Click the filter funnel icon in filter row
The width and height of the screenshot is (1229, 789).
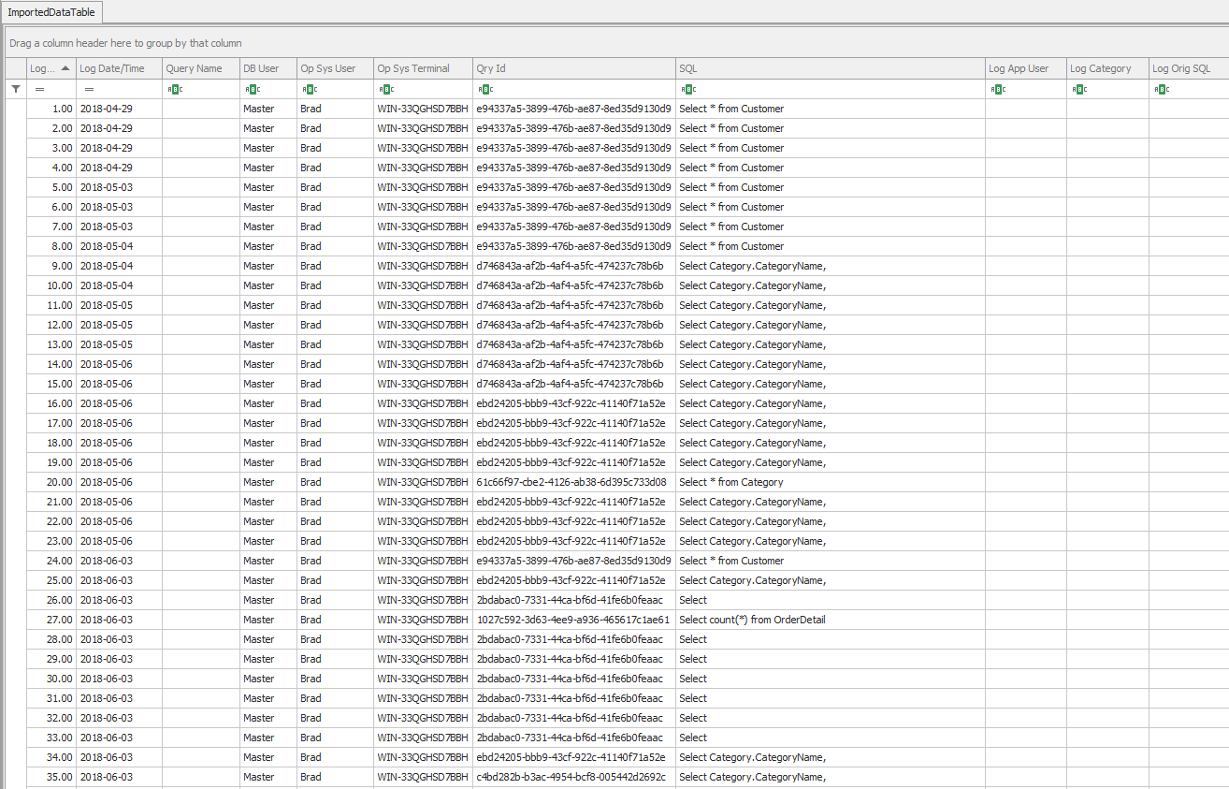pos(15,89)
